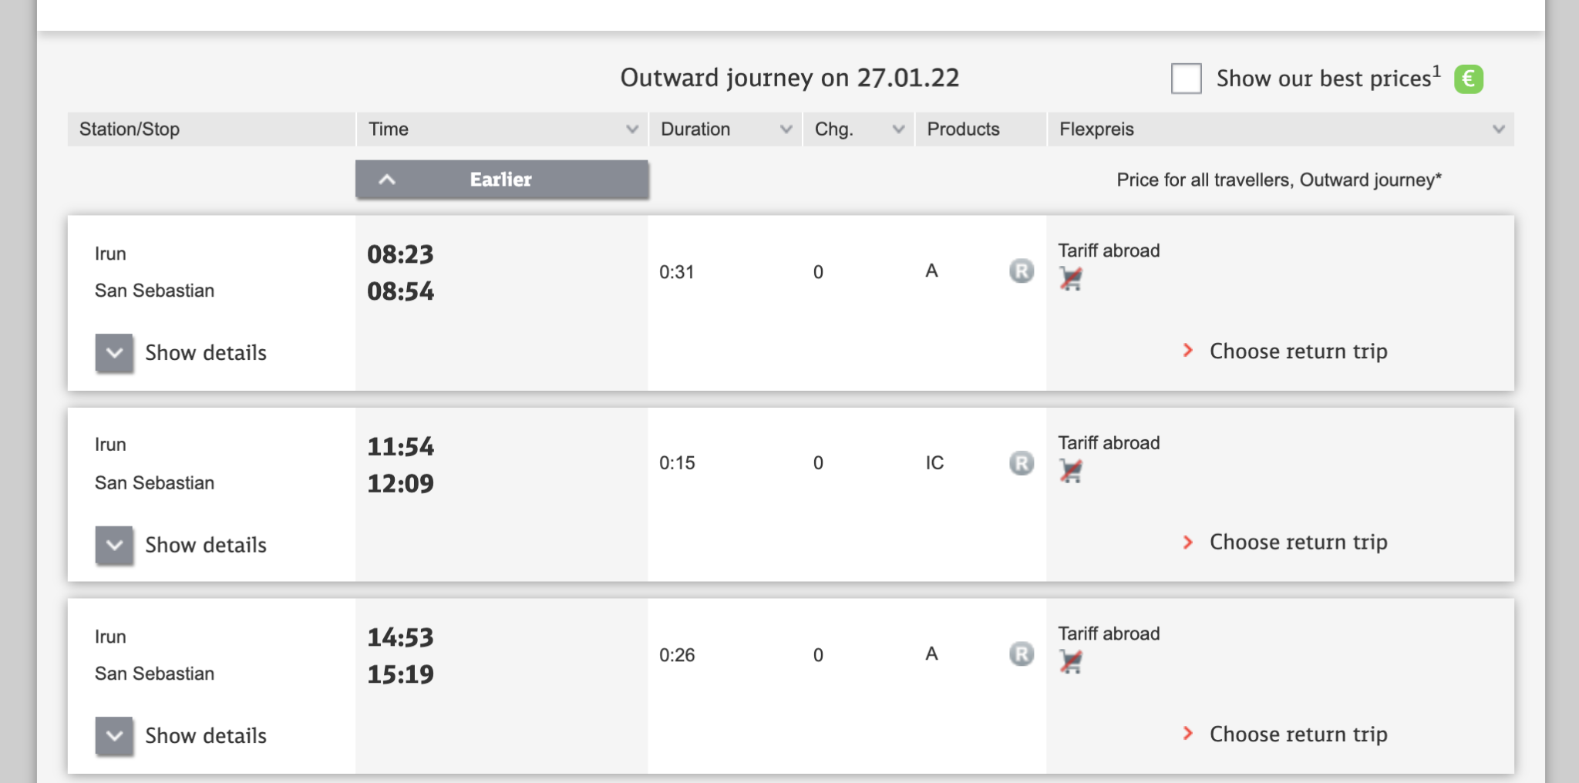Load Earlier connections
This screenshot has width=1579, height=783.
pos(502,180)
